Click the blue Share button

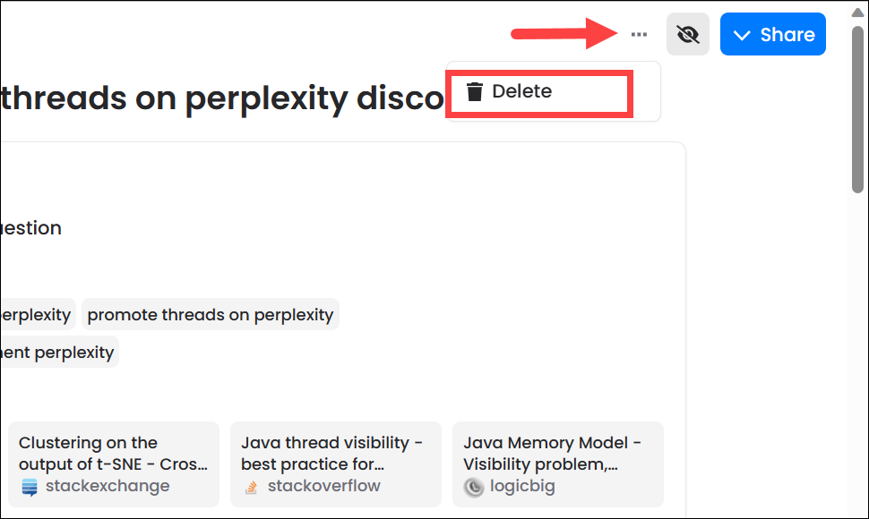(x=772, y=34)
